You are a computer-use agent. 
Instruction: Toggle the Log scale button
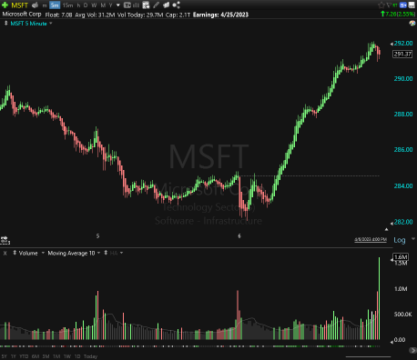point(400,240)
